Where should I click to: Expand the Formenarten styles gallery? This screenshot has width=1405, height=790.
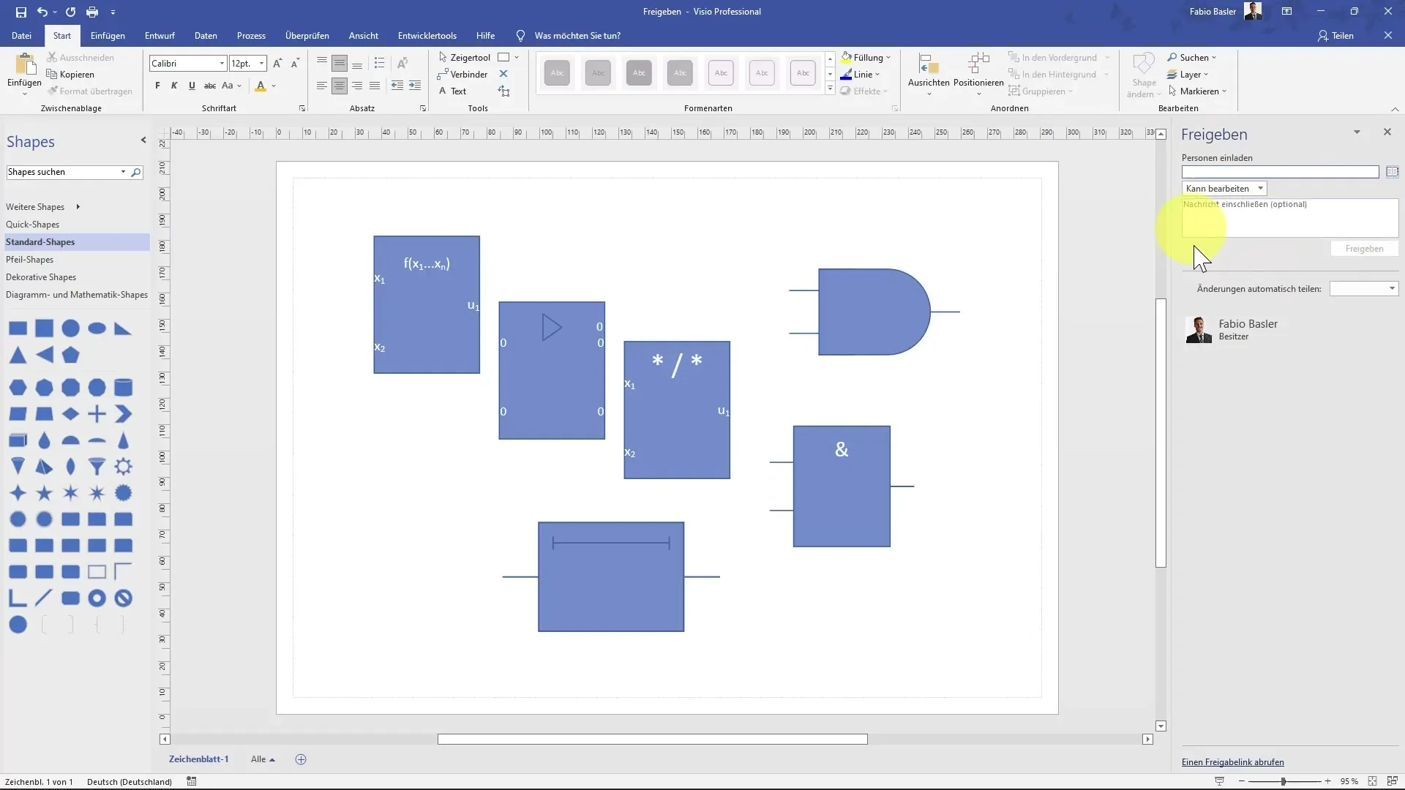pyautogui.click(x=830, y=89)
